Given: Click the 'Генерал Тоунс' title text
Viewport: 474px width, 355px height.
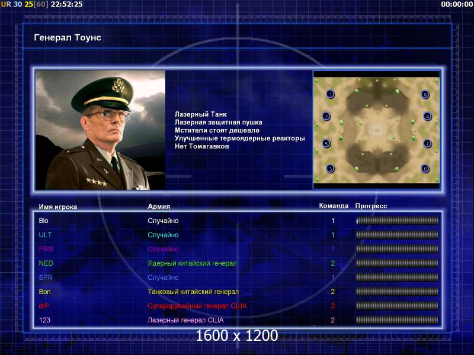Looking at the screenshot, I should [68, 37].
